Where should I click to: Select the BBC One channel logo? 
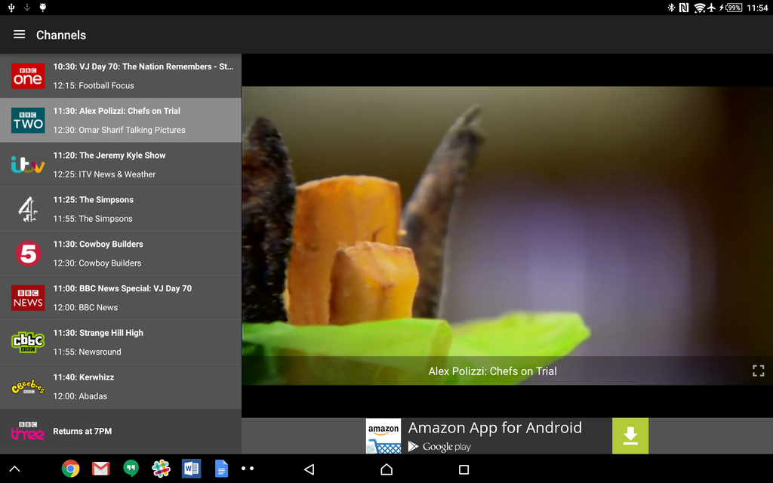(28, 75)
